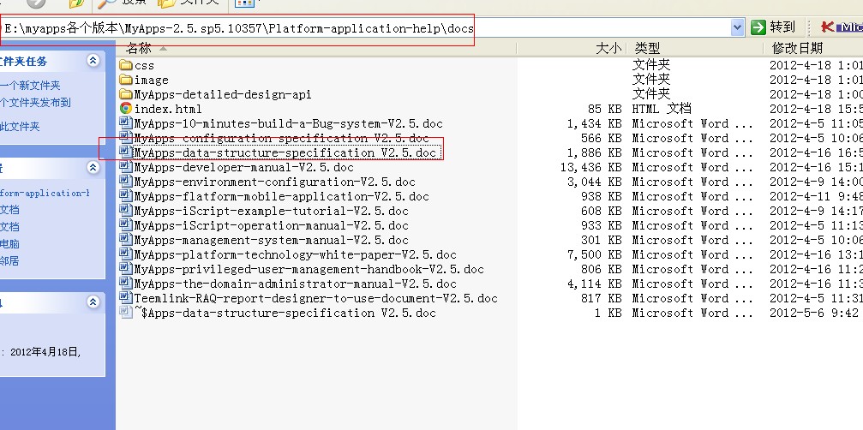The width and height of the screenshot is (863, 430).
Task: Select the image folder icon
Action: (x=126, y=80)
